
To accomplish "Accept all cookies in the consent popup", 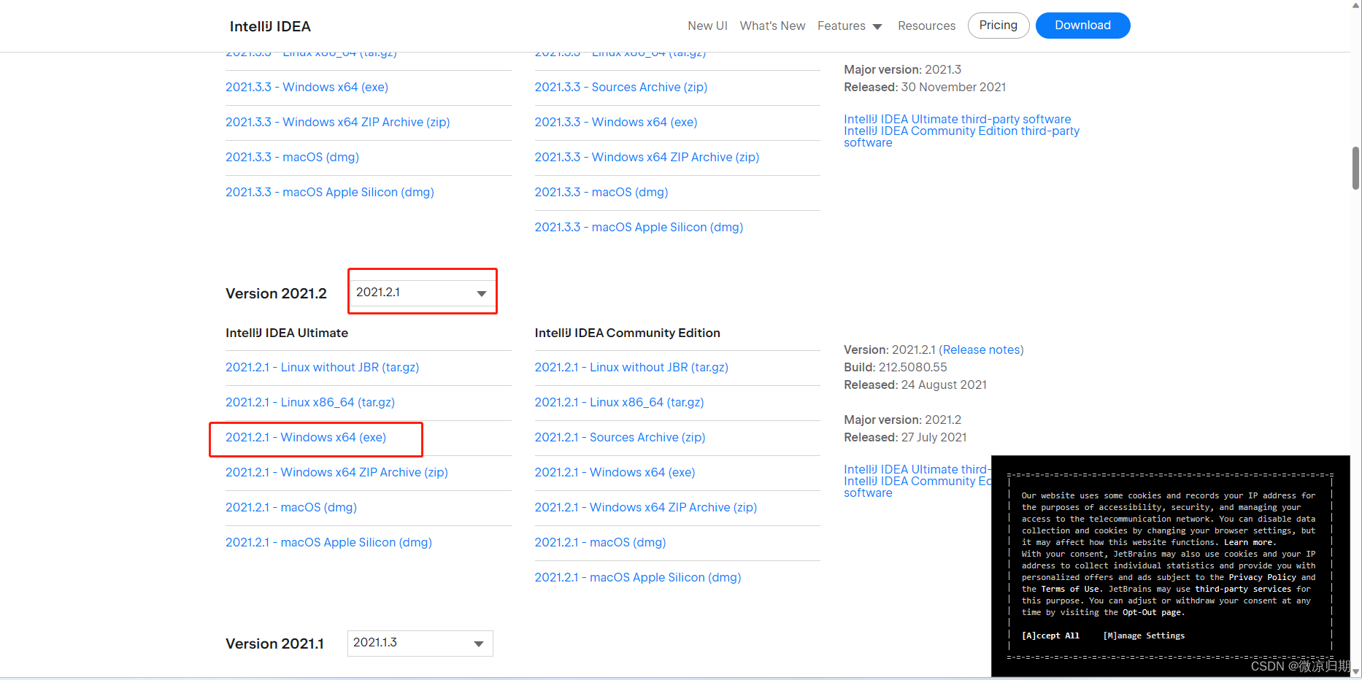I will 1050,635.
